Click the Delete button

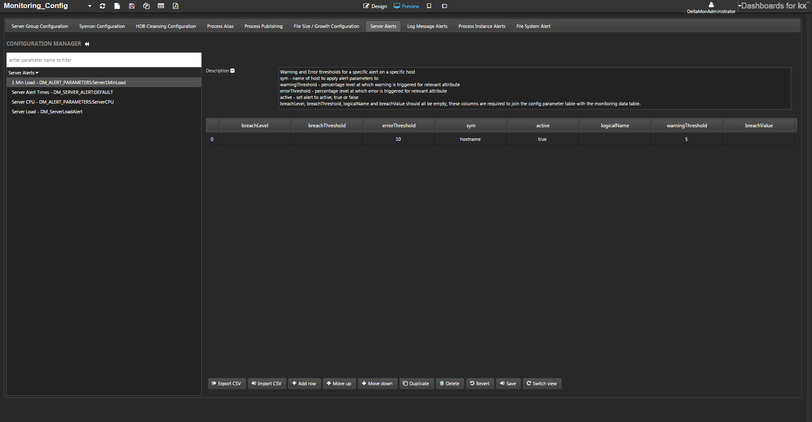(x=450, y=384)
